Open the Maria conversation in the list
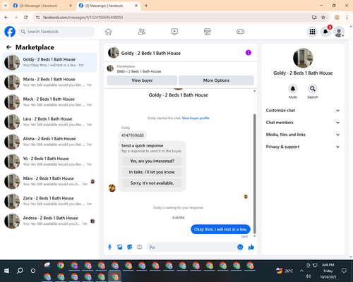 (x=49, y=82)
